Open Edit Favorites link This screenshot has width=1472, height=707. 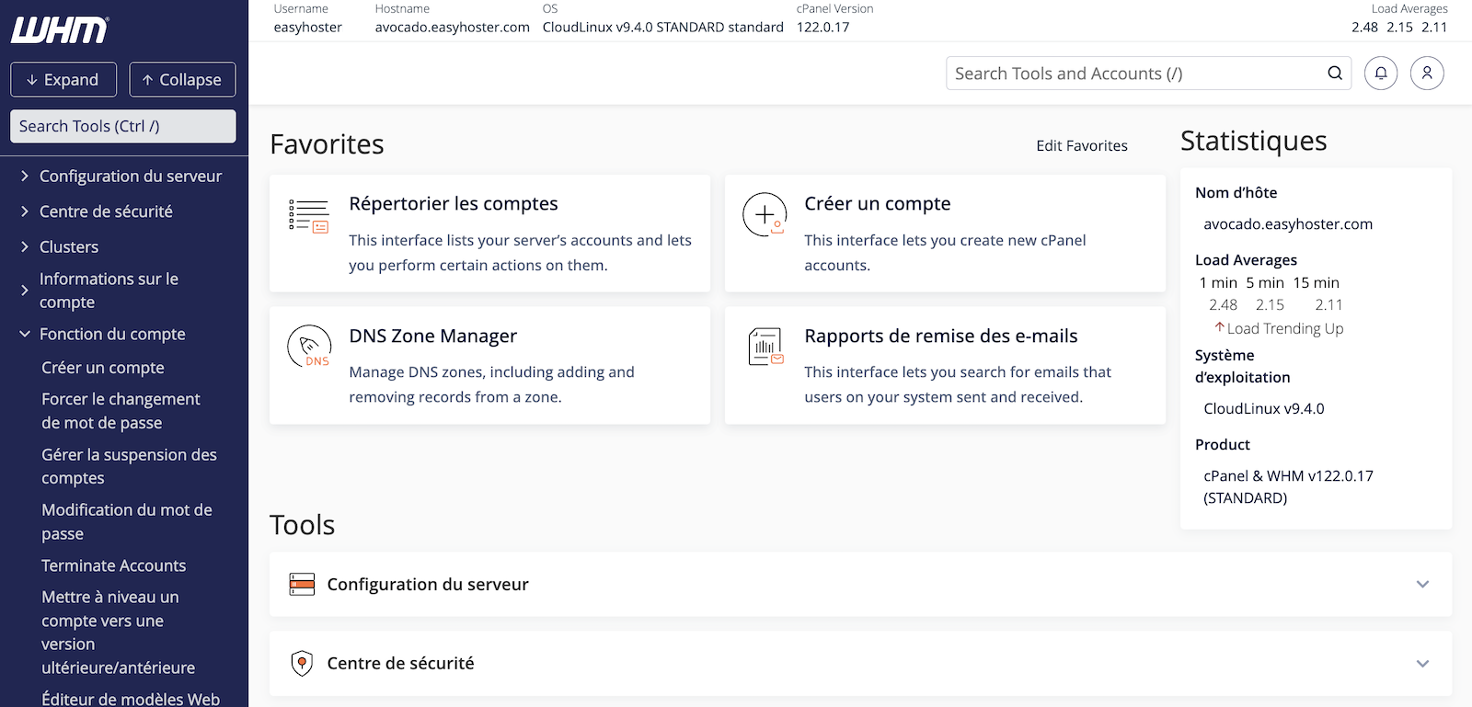(1082, 145)
